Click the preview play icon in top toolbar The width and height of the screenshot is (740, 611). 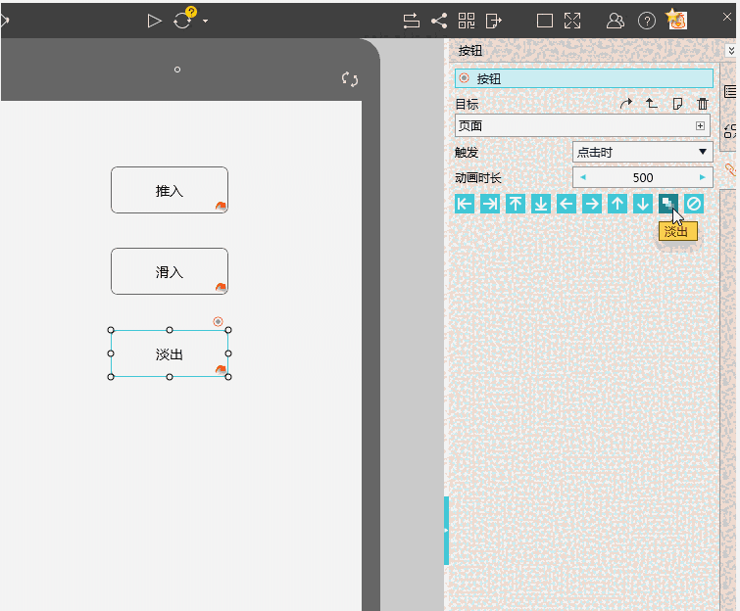(154, 21)
